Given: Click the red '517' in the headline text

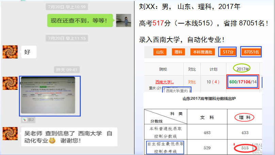Looking at the screenshot, I should click(x=158, y=23).
